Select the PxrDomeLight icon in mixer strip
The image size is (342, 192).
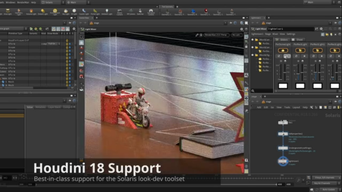(283, 51)
